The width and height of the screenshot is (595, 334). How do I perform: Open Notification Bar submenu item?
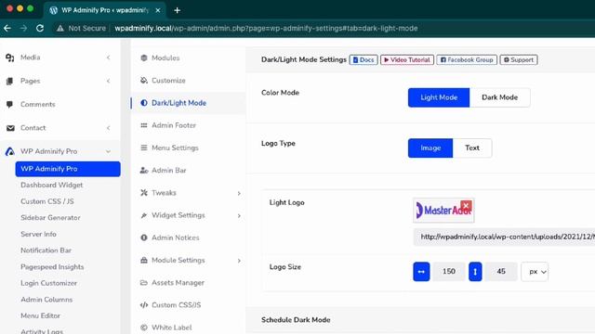pyautogui.click(x=46, y=250)
